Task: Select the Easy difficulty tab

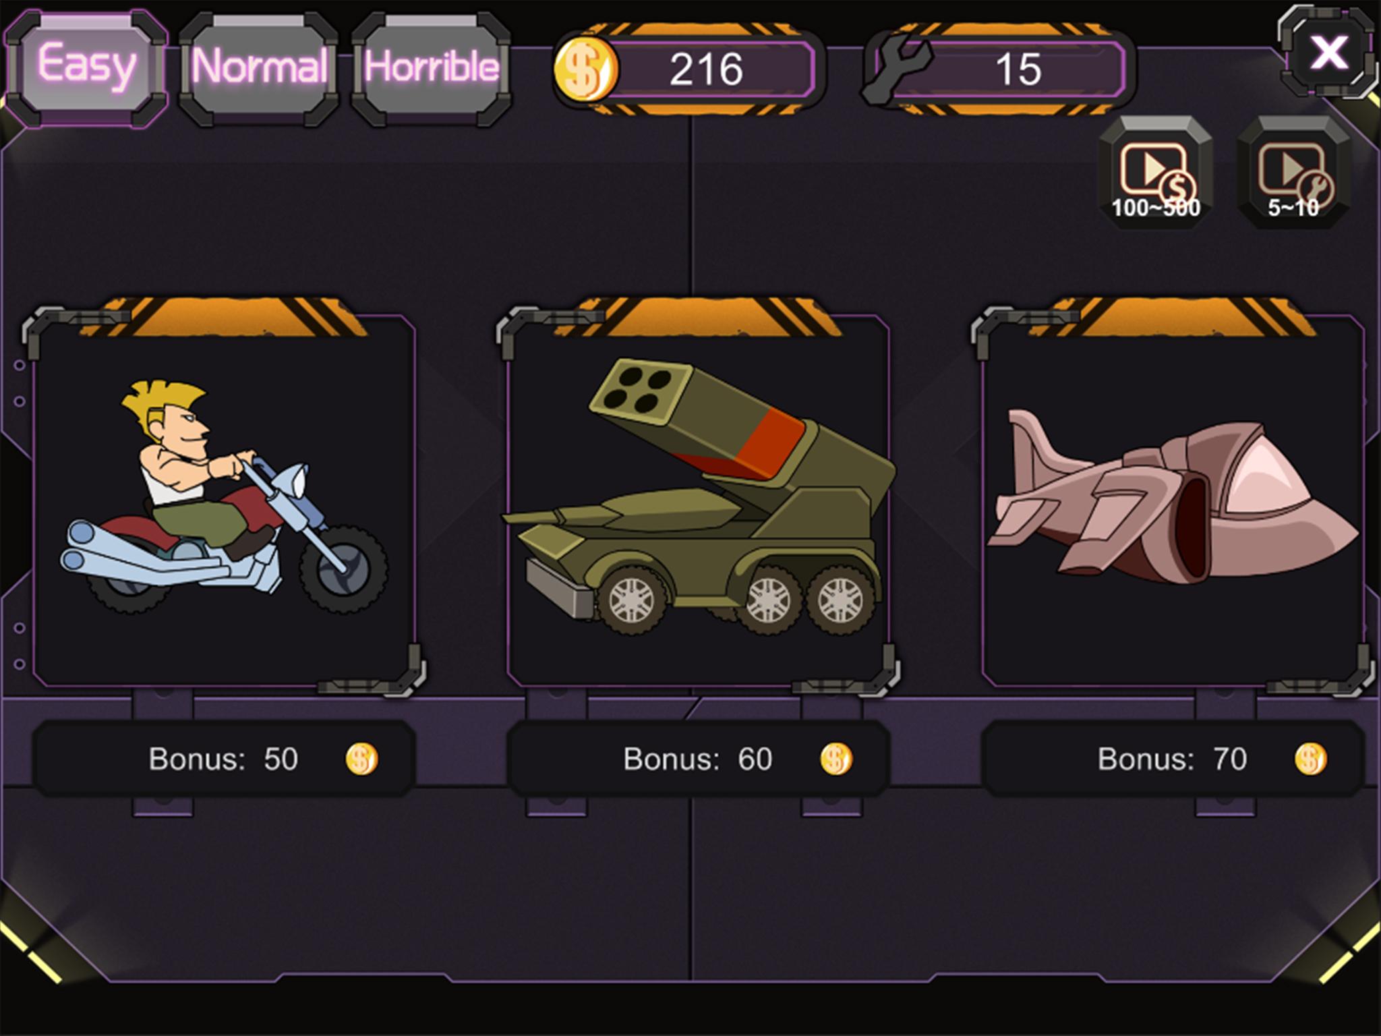Action: pyautogui.click(x=86, y=68)
